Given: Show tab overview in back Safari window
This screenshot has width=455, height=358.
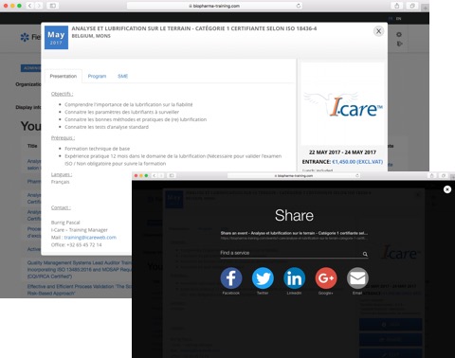Looking at the screenshot, I should [x=412, y=6].
